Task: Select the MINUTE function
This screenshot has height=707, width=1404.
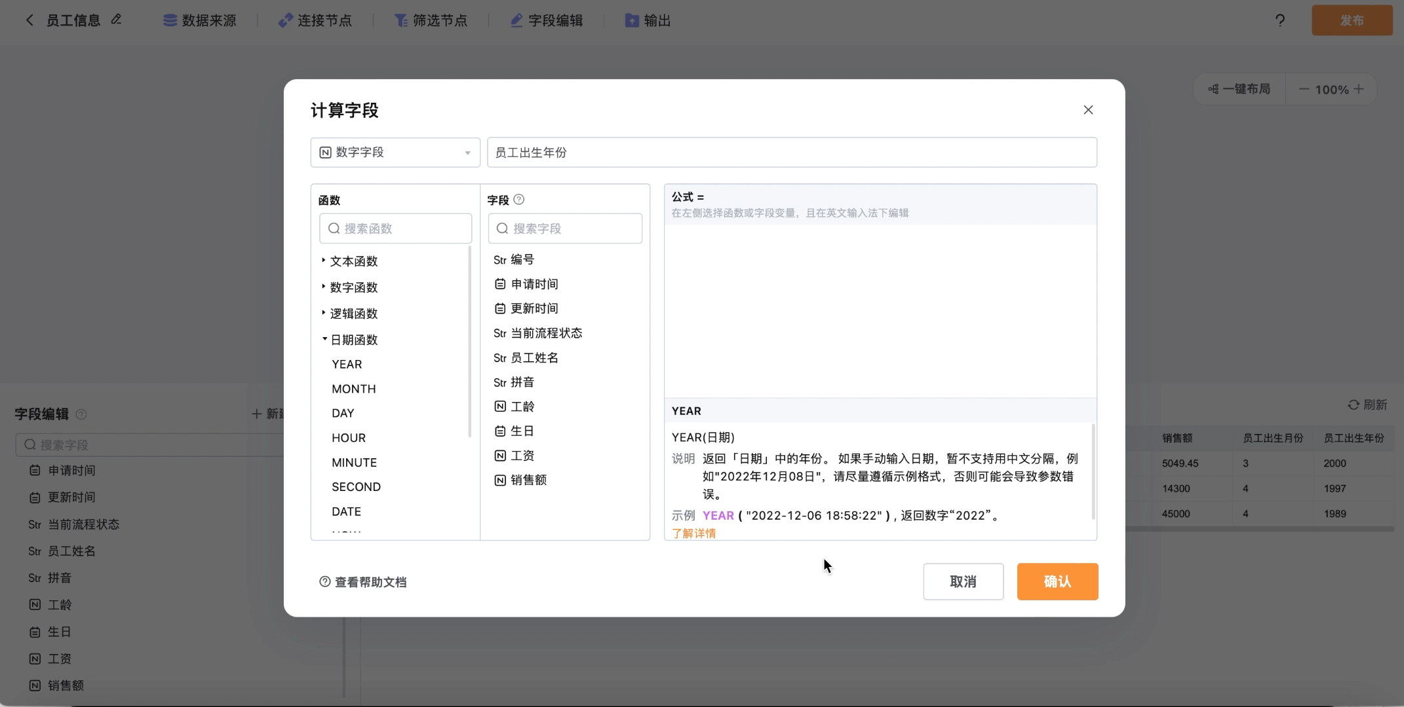Action: click(354, 463)
